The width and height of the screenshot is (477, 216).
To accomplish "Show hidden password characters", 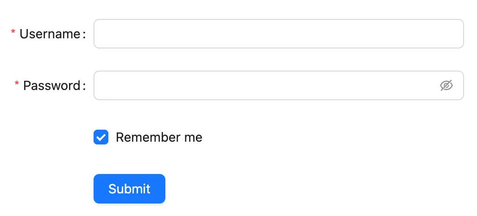I will tap(446, 85).
